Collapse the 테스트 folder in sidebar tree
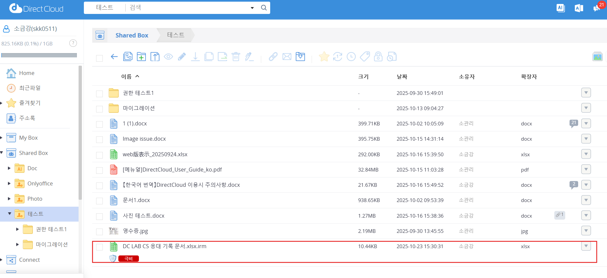Image resolution: width=607 pixels, height=278 pixels. coord(9,214)
